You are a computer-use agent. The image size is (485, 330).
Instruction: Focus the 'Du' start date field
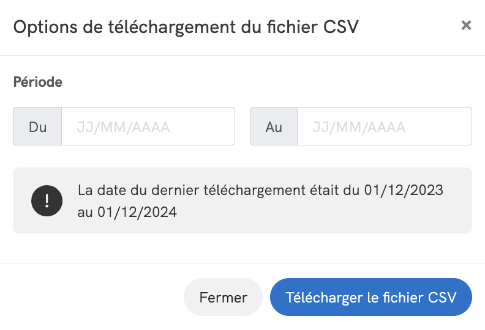pos(148,127)
